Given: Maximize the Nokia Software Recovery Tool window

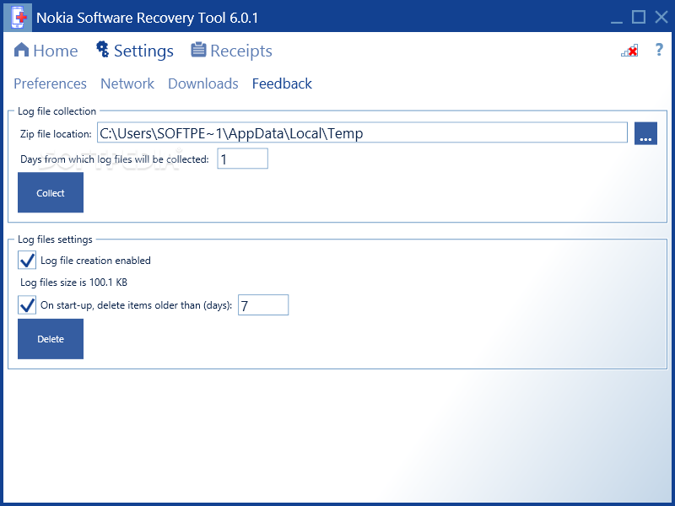Looking at the screenshot, I should [x=639, y=17].
